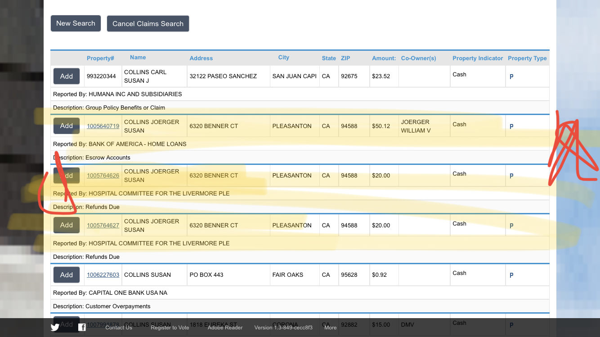Viewport: 600px width, 337px height.
Task: Click the Property Type column header
Action: (527, 58)
